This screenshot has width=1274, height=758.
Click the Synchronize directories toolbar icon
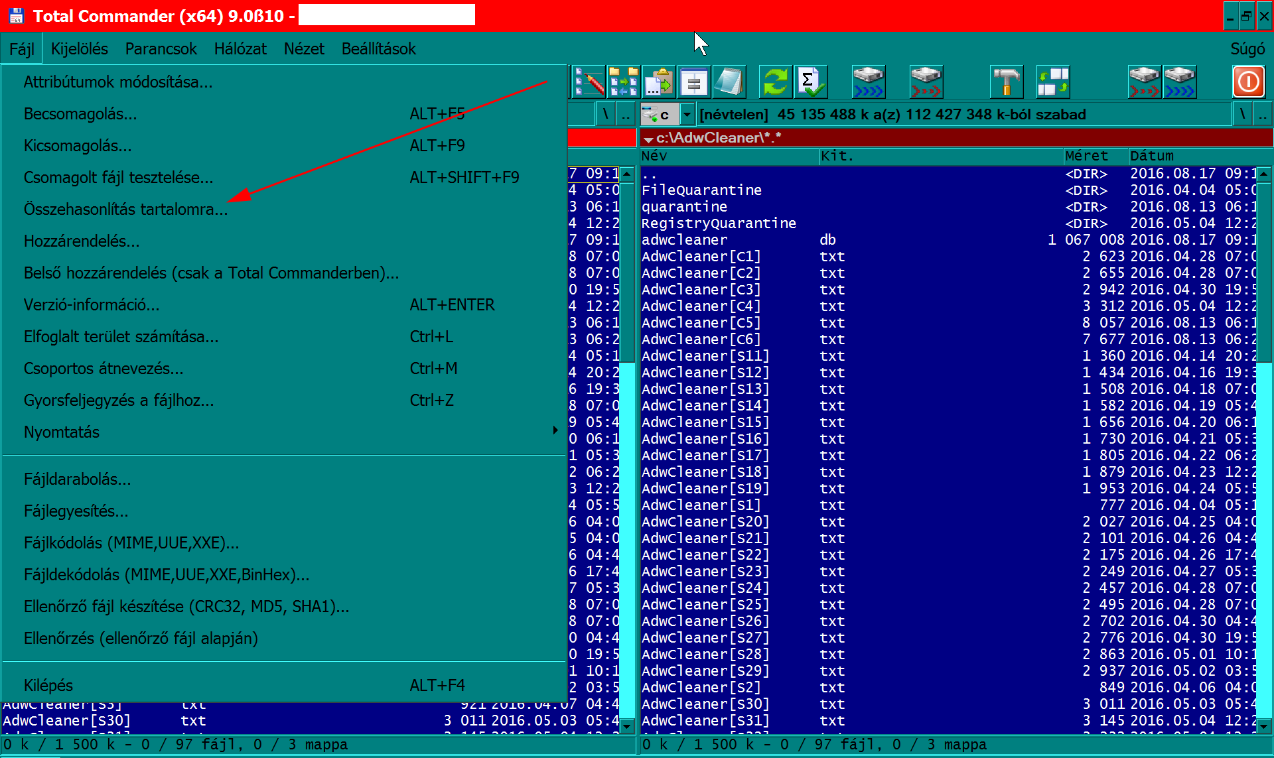pyautogui.click(x=624, y=82)
